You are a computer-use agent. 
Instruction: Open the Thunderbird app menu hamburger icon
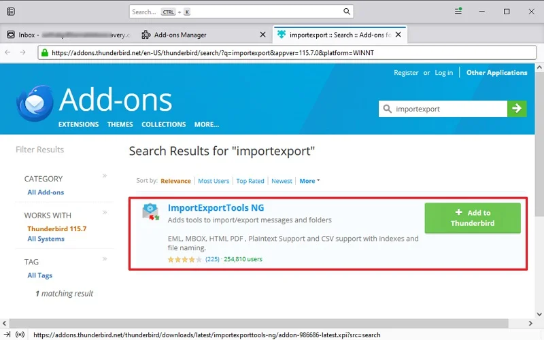pyautogui.click(x=458, y=11)
